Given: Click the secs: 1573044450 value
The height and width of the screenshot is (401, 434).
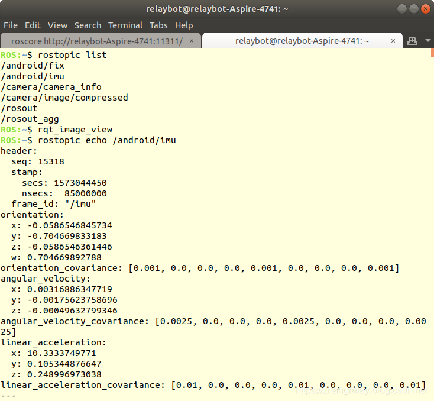Looking at the screenshot, I should pos(80,183).
